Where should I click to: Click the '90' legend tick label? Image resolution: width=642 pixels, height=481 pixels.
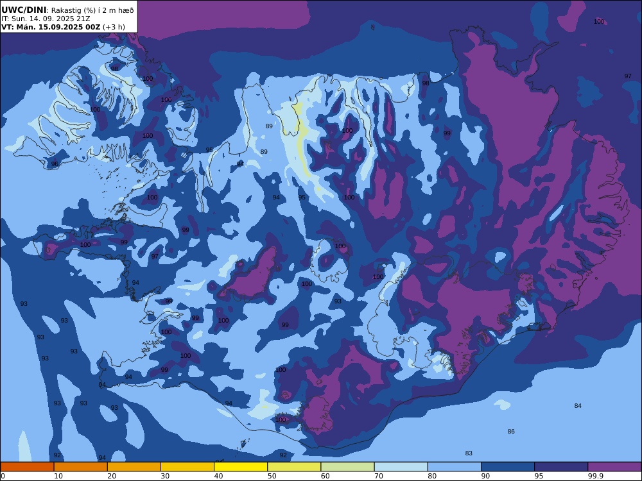click(485, 476)
